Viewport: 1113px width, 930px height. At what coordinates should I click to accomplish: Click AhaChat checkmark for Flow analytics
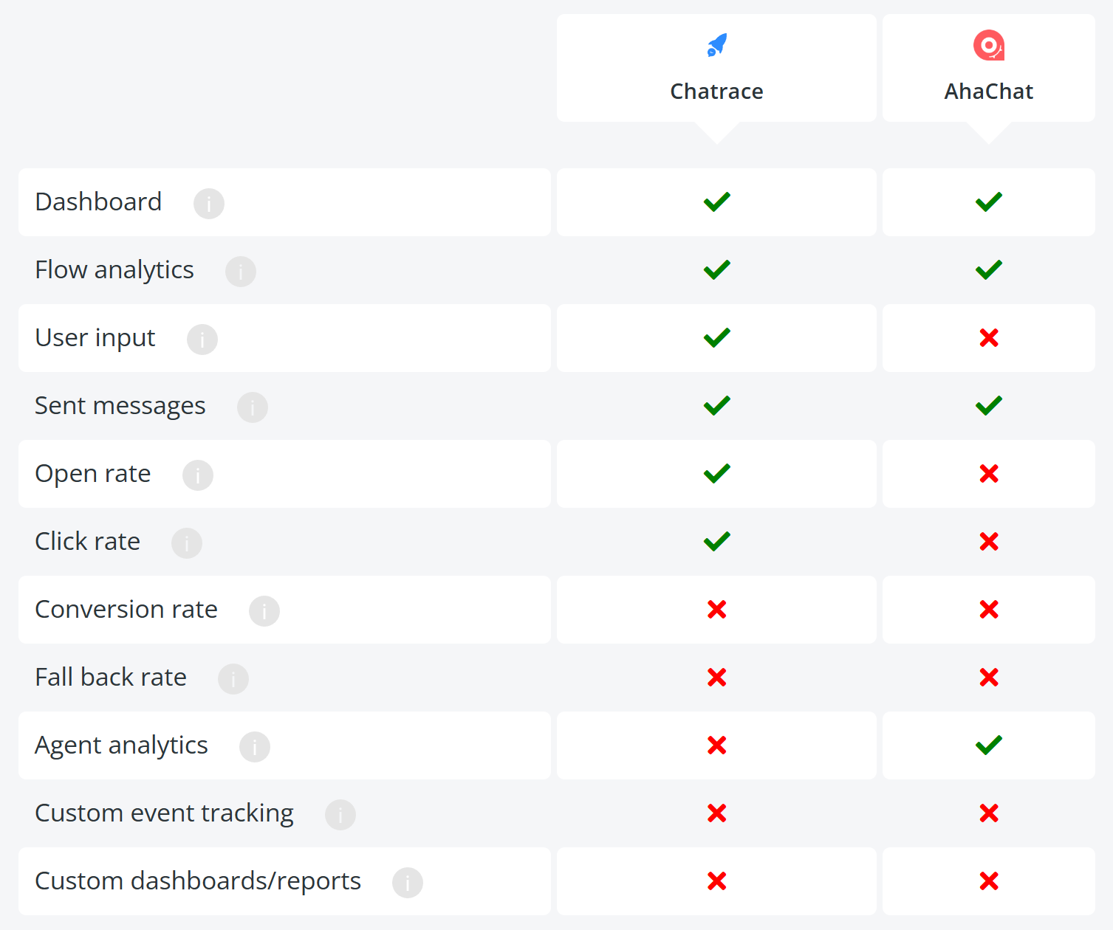(x=989, y=269)
